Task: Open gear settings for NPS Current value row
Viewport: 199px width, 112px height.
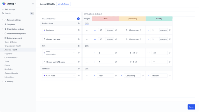Action: click(79, 53)
